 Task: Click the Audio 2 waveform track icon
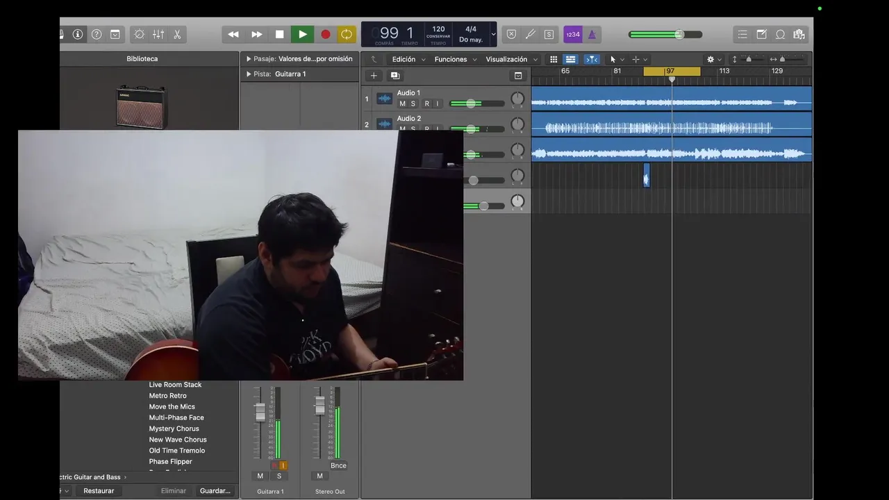[x=384, y=124]
